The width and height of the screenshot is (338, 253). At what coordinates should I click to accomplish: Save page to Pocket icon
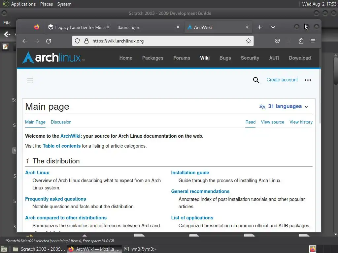tap(277, 41)
